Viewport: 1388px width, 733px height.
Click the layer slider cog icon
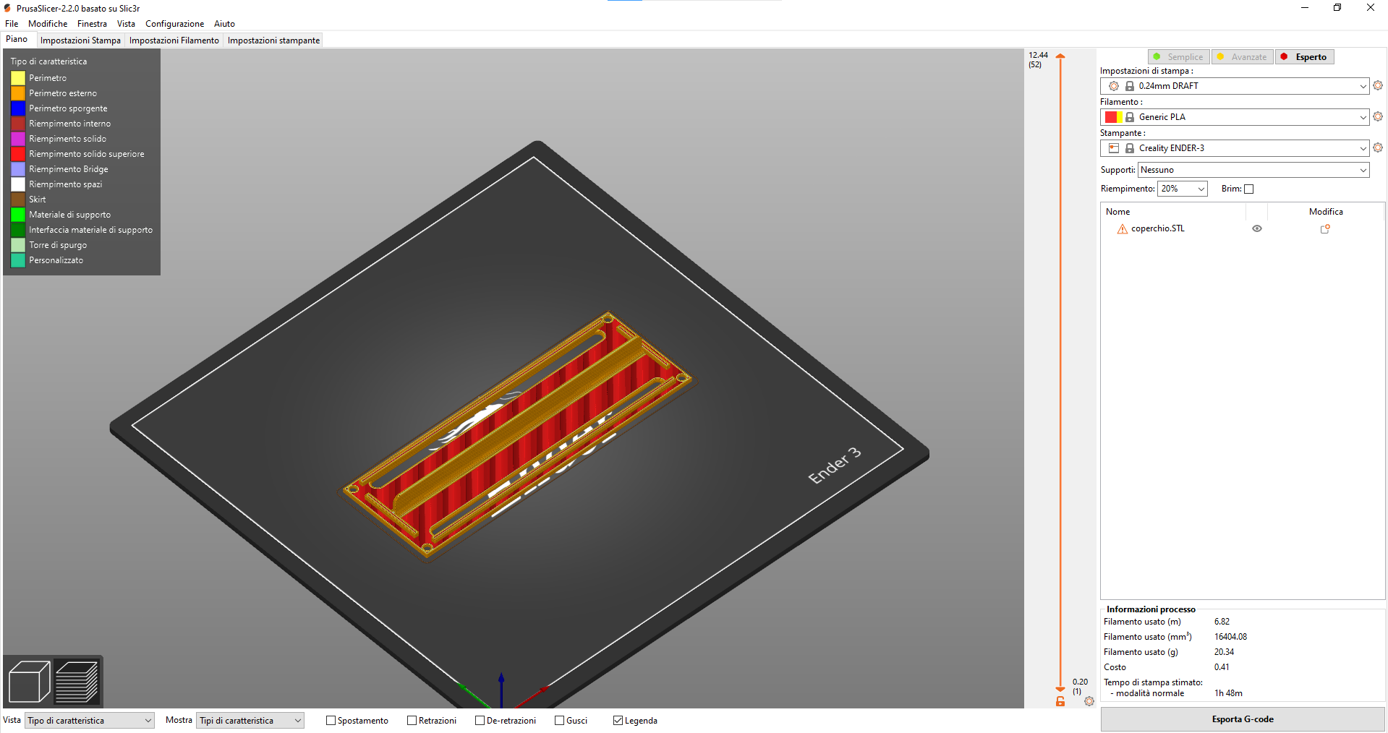pyautogui.click(x=1089, y=701)
